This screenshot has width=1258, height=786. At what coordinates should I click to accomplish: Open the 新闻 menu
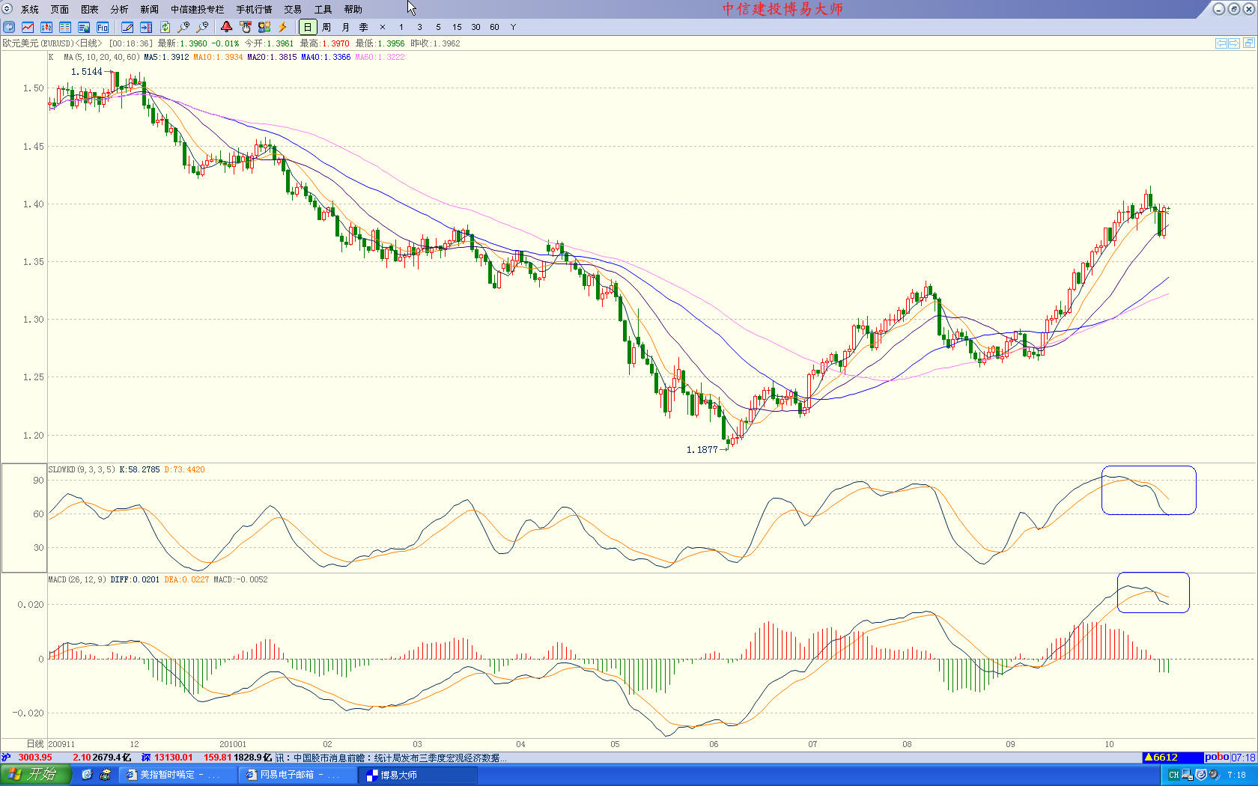click(150, 9)
